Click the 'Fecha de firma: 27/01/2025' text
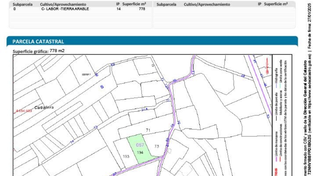Viewport: 317px width, 176px height. click(x=309, y=26)
